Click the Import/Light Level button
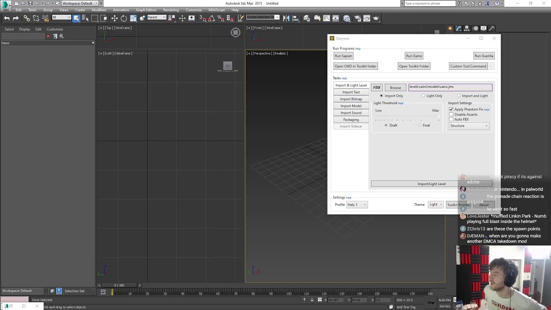 [431, 184]
